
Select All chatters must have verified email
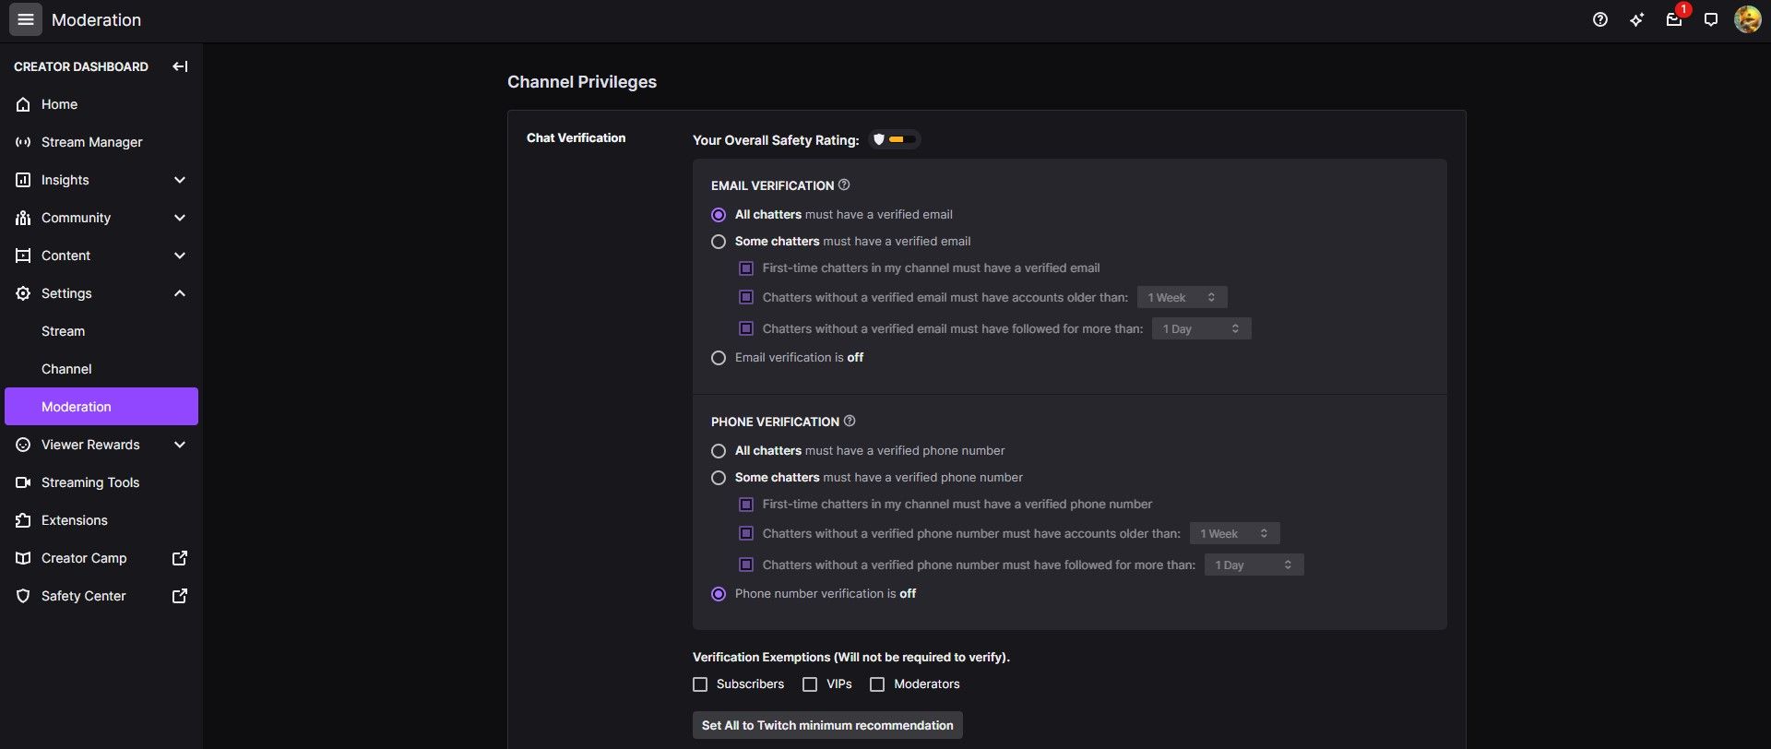click(x=719, y=215)
